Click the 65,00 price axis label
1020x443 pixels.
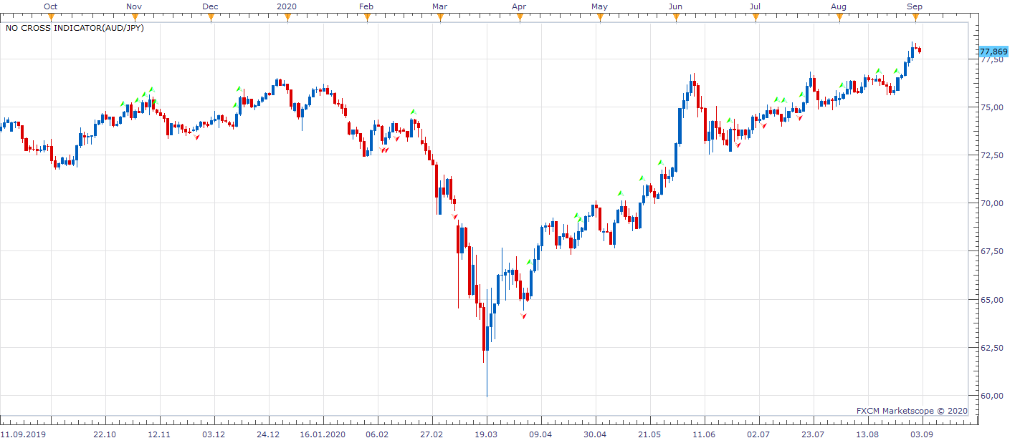(x=991, y=299)
